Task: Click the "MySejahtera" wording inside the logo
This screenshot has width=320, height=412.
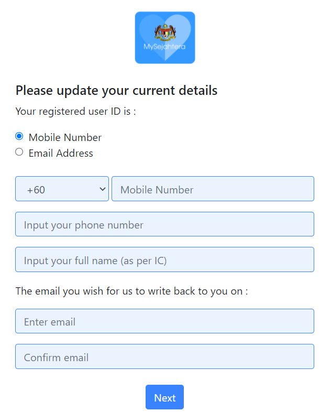Action: pos(164,47)
